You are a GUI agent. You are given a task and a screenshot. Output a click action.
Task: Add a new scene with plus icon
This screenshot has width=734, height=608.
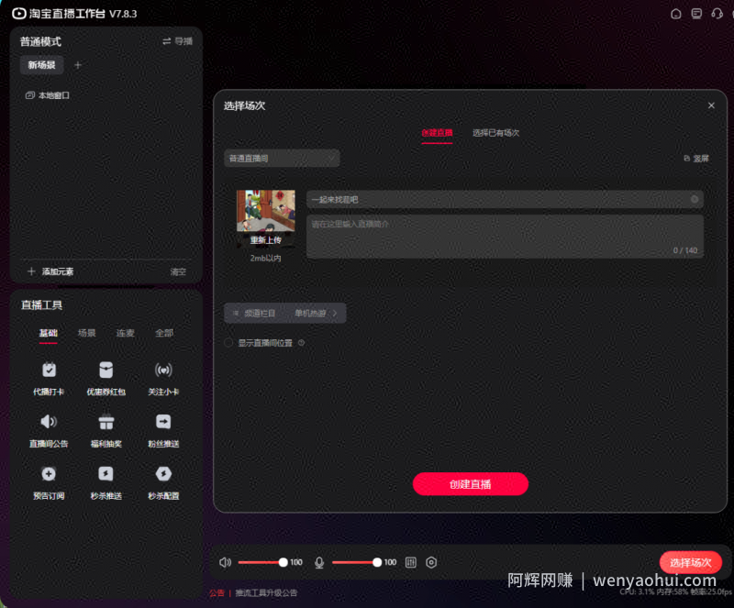pyautogui.click(x=78, y=65)
